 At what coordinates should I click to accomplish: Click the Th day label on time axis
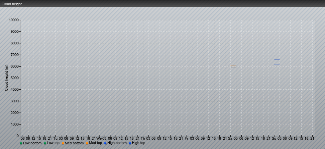[143, 138]
